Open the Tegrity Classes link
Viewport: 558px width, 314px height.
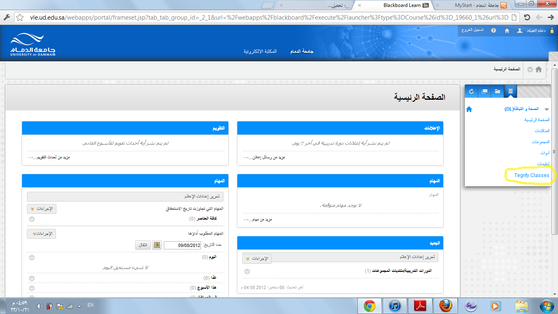[531, 175]
